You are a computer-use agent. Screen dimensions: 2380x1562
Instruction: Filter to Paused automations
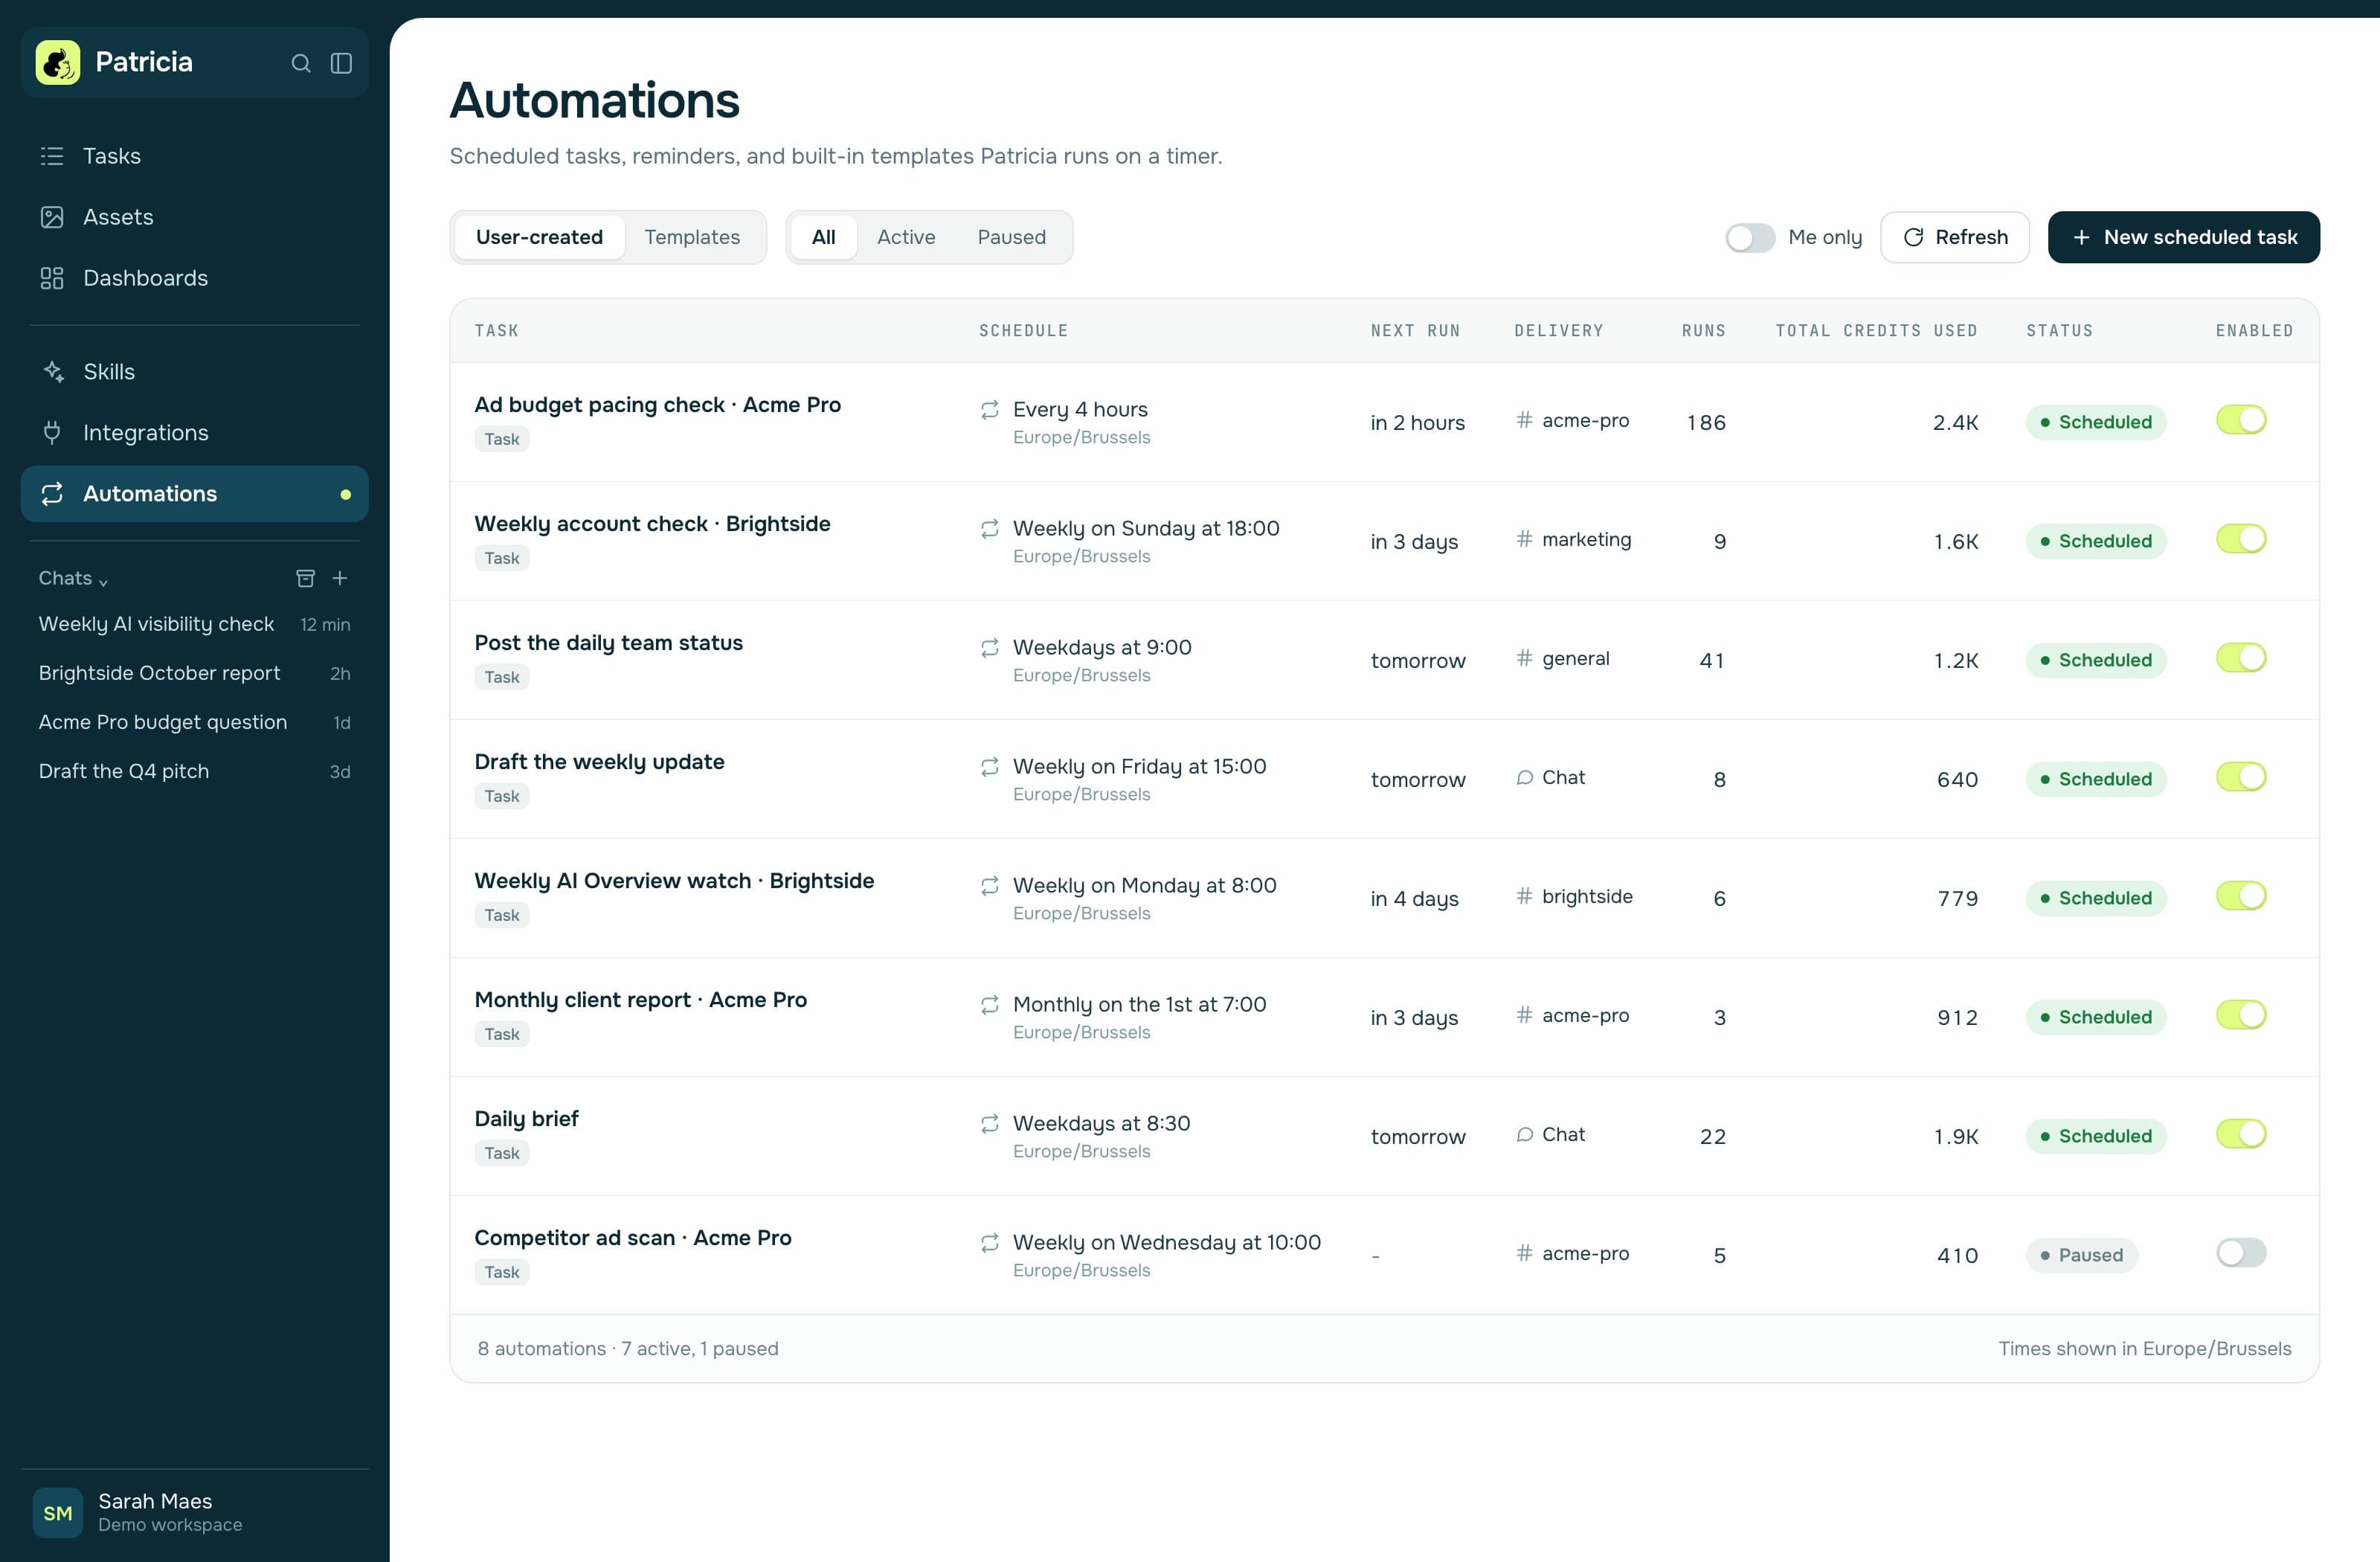click(x=1011, y=237)
